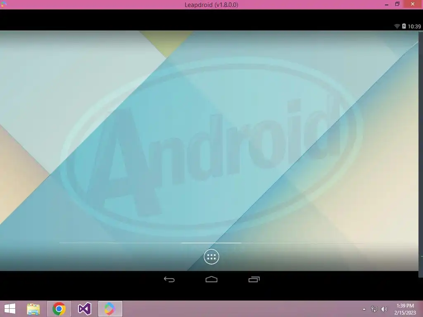Open File Explorer from the taskbar
Screen dimensions: 423x317
33,309
